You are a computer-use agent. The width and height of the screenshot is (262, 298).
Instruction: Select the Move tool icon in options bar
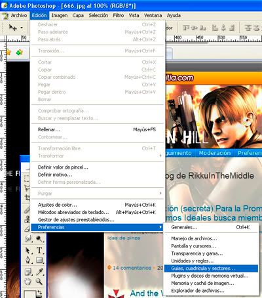point(12,28)
